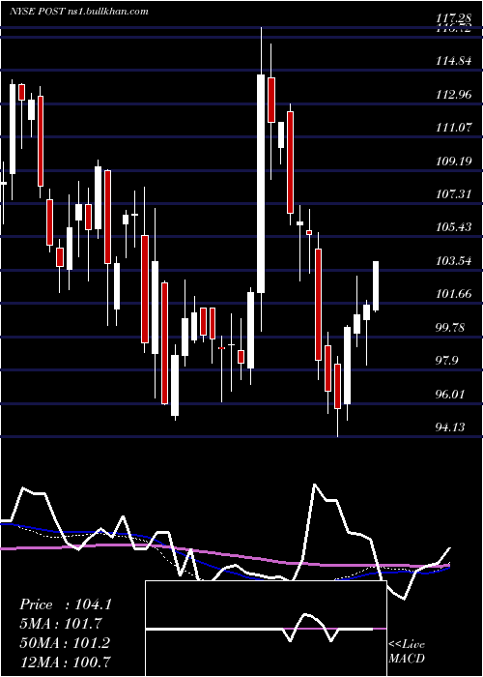Click the <<Live MACD label
Viewport: 483px width, 677px height.
(407, 651)
